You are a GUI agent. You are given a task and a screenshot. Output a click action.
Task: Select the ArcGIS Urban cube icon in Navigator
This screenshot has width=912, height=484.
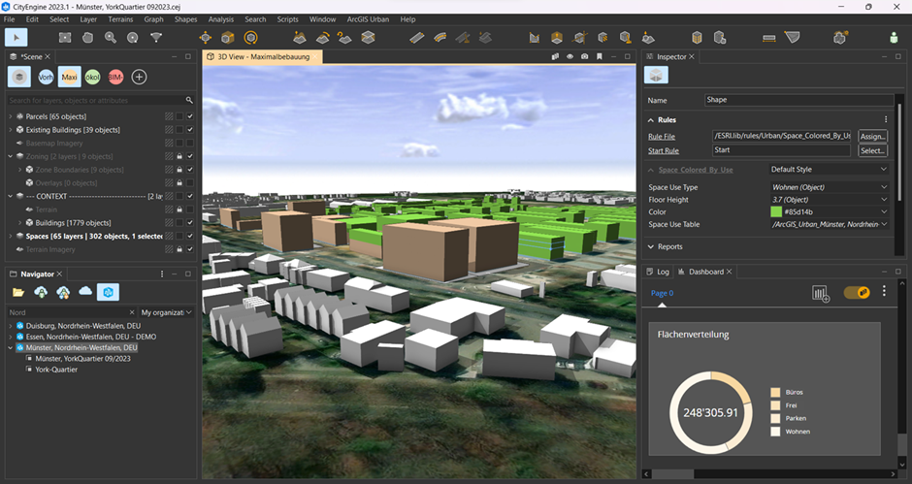tap(109, 292)
